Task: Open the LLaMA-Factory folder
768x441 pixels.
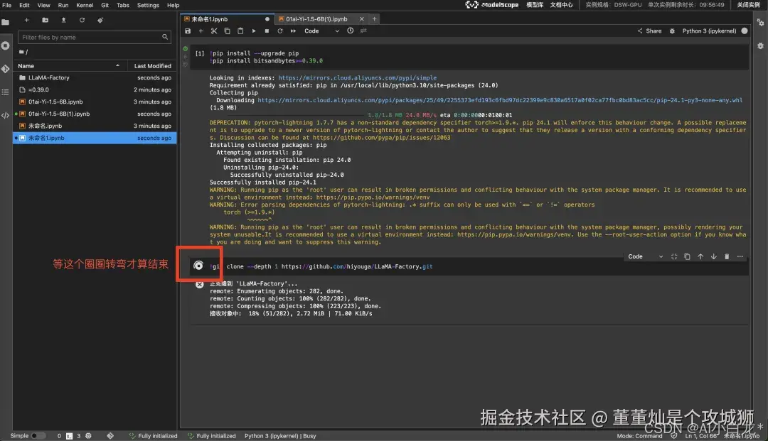Action: point(95,77)
